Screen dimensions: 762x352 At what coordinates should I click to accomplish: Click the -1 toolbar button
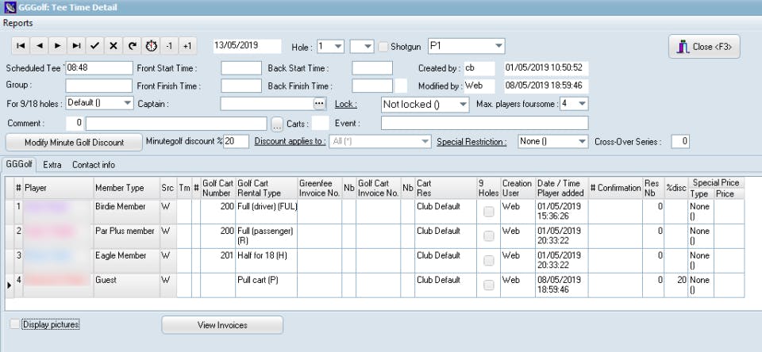pos(169,46)
